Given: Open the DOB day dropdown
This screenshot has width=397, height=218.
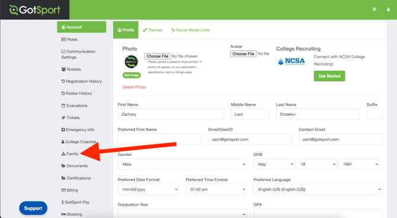Looking at the screenshot, I should [x=316, y=164].
